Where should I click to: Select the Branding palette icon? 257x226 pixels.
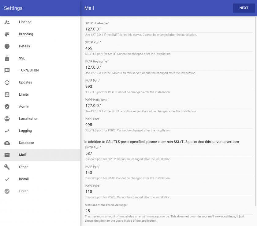point(7,34)
